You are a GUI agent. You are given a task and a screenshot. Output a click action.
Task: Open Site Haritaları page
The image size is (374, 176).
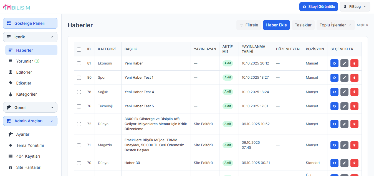tap(31, 167)
